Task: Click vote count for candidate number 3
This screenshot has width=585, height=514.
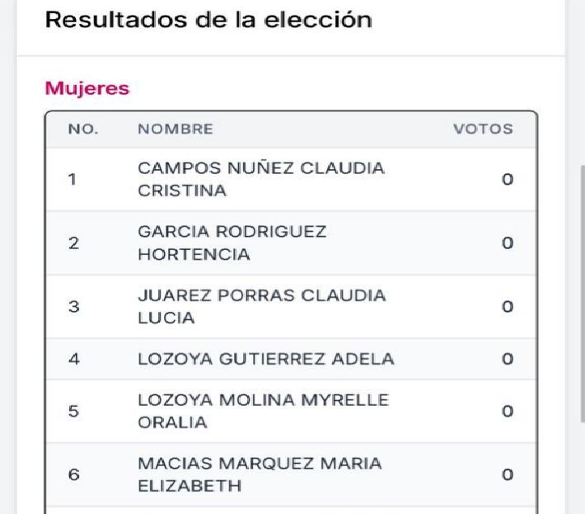Action: pyautogui.click(x=508, y=307)
